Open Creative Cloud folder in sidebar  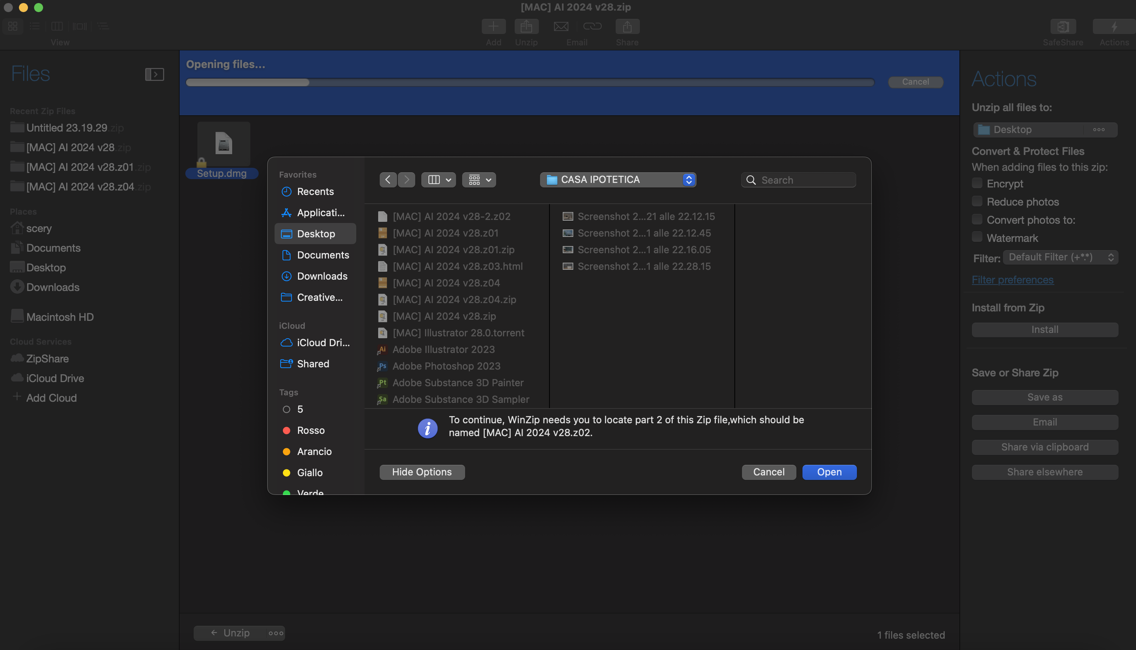[x=315, y=297]
